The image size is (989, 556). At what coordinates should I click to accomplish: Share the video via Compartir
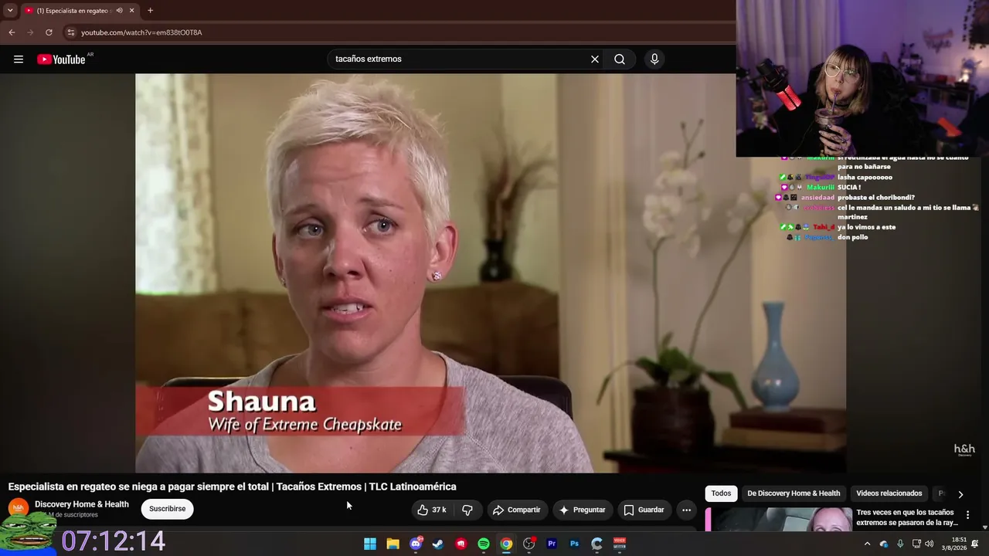click(516, 510)
